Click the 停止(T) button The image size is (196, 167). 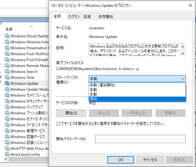[104, 113]
